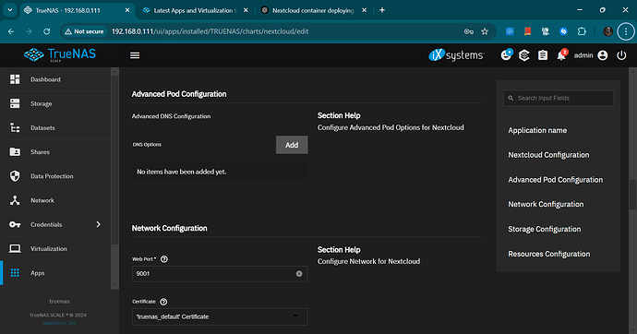Reload the browser page
Viewport: 637px width, 334px height.
coord(47,31)
